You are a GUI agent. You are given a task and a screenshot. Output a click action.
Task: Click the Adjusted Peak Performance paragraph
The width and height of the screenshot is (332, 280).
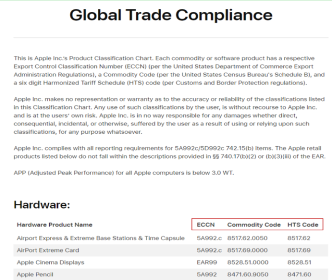(124, 173)
